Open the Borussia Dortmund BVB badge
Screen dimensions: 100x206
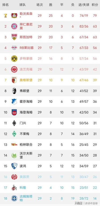[14, 58]
